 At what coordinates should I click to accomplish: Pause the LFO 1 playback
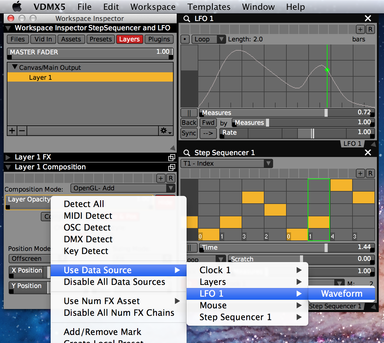click(x=189, y=113)
